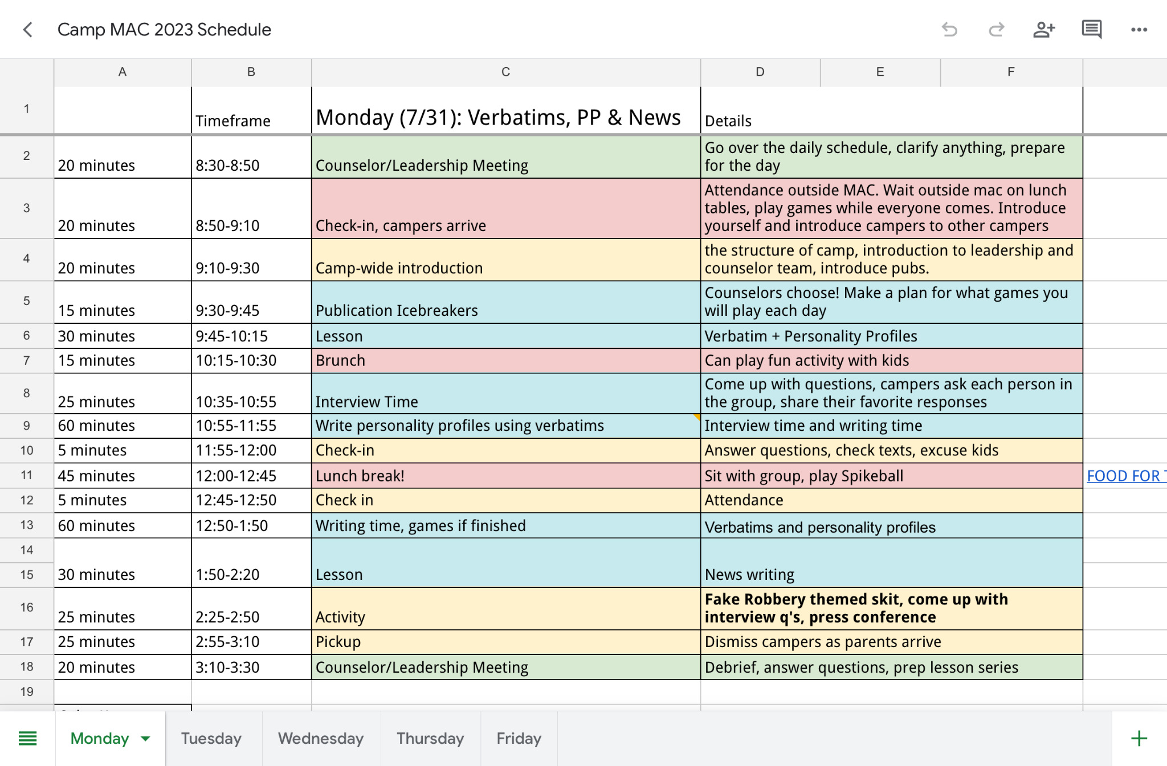Select the Activity cell in row 16
The width and height of the screenshot is (1167, 766).
click(x=506, y=608)
